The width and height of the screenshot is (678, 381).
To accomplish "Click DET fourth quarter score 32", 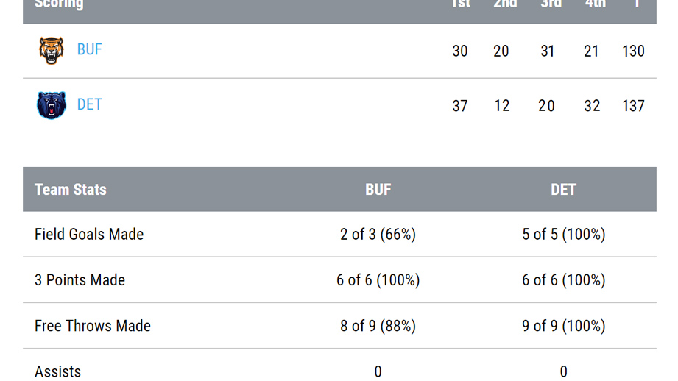I will pyautogui.click(x=592, y=106).
